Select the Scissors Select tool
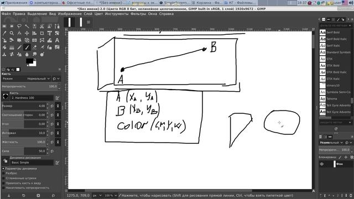 42,26
